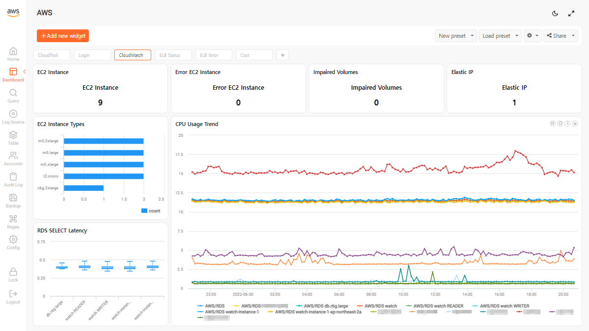
Task: Add a new dashboard tab with plus
Action: 282,55
